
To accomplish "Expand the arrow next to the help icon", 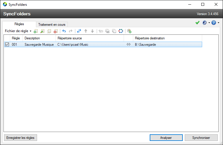I will click(x=218, y=23).
